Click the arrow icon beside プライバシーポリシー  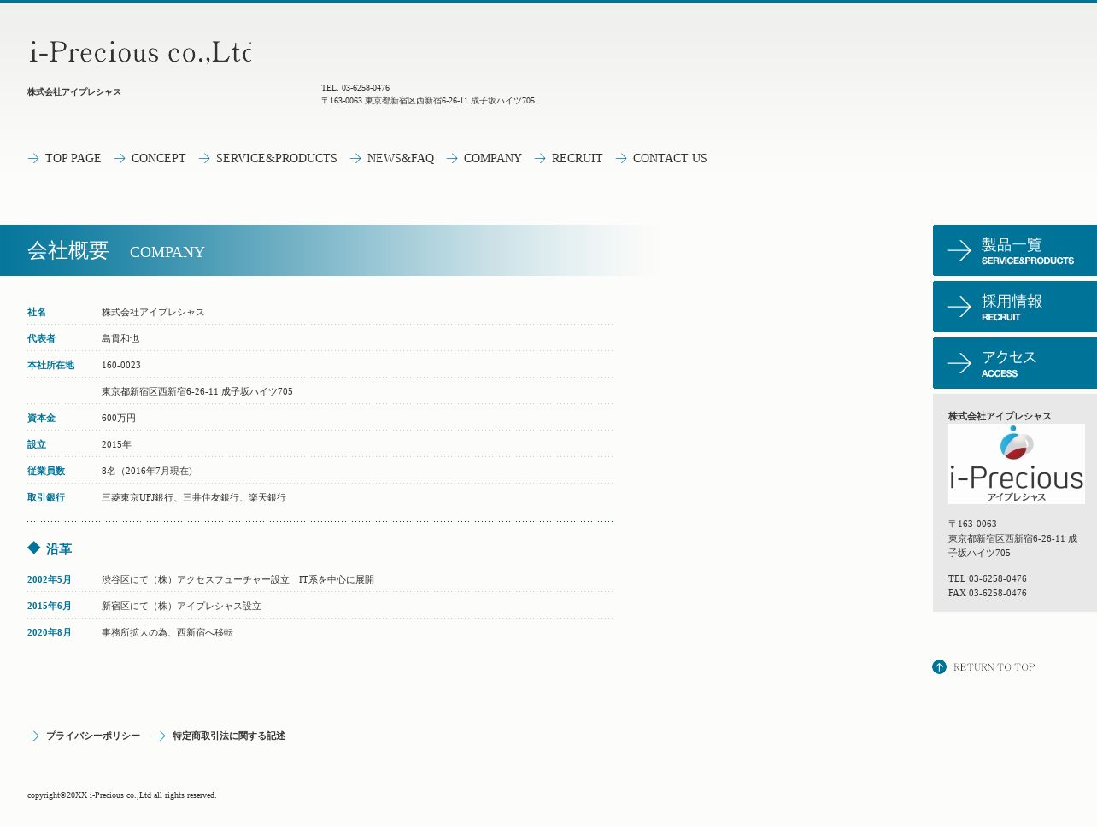tap(33, 736)
